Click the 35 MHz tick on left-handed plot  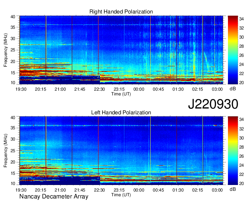tap(13, 128)
